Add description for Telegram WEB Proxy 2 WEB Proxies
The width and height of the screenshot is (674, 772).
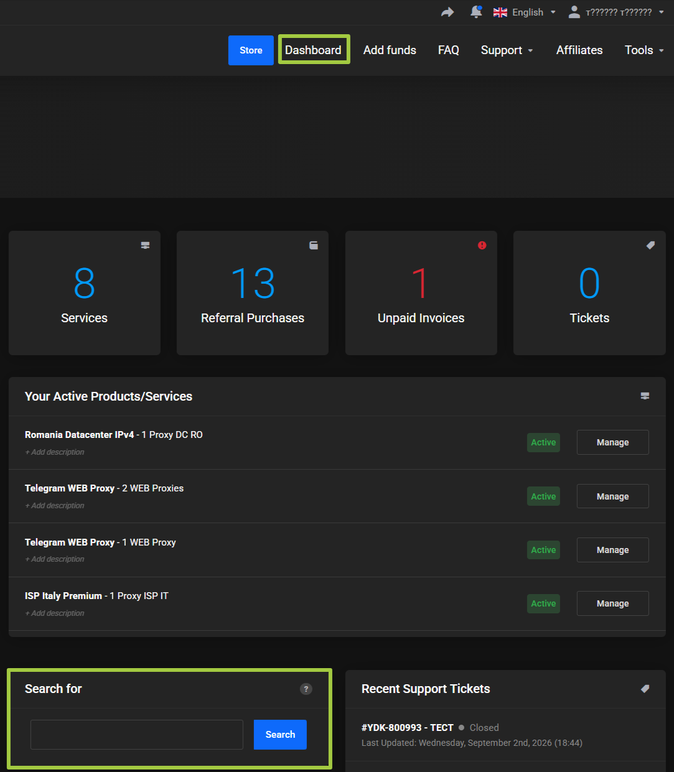(55, 506)
